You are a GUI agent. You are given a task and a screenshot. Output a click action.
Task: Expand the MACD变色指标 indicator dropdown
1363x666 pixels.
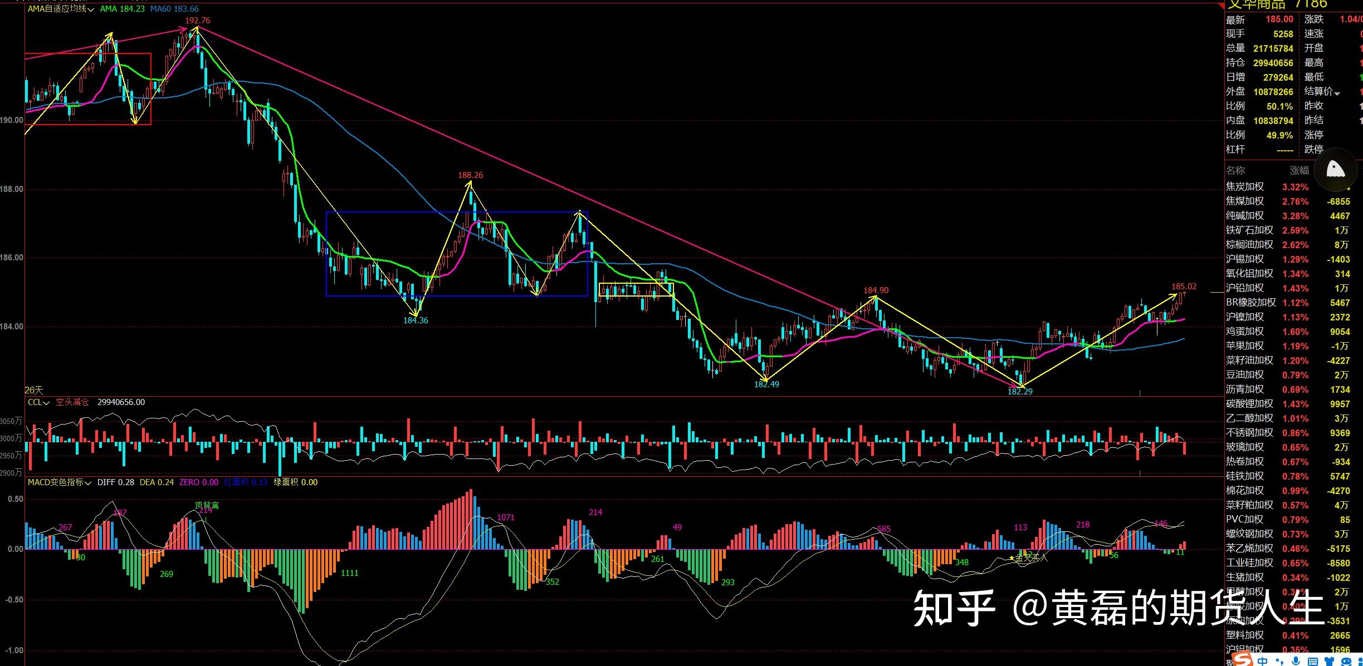pos(87,483)
